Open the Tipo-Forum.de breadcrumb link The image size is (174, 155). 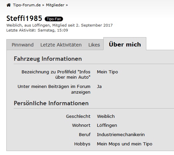tap(27, 5)
